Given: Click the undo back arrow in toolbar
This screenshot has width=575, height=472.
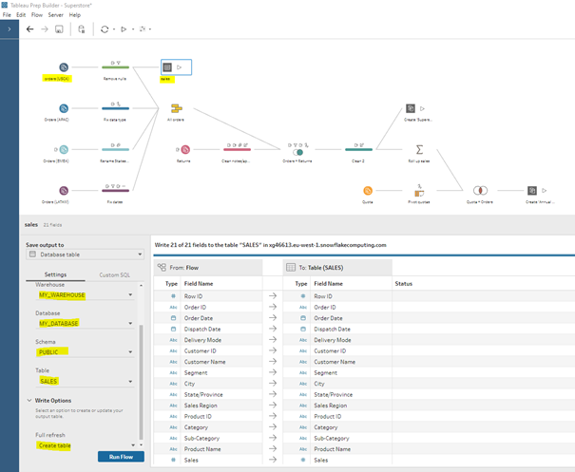Looking at the screenshot, I should [30, 29].
